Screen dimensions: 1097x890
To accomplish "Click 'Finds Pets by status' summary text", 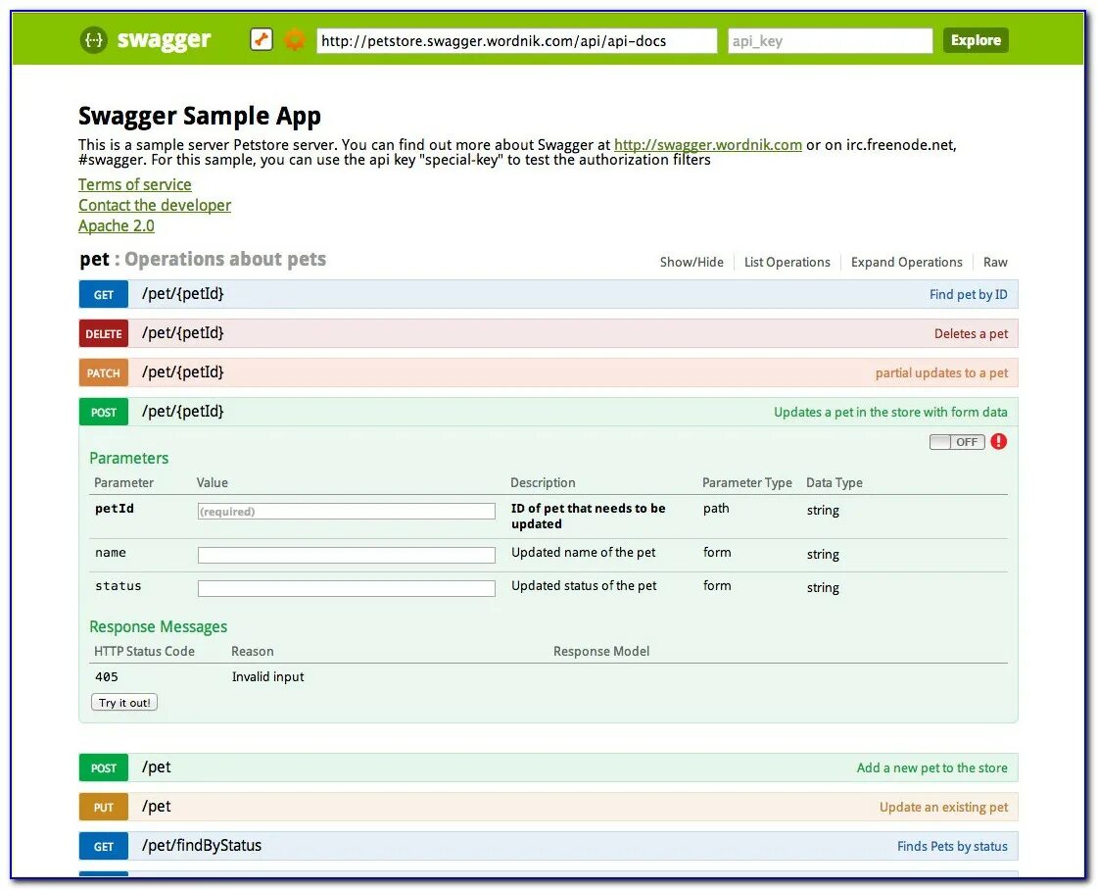I will (x=952, y=847).
